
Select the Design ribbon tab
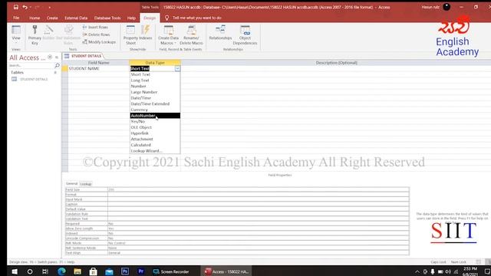150,18
